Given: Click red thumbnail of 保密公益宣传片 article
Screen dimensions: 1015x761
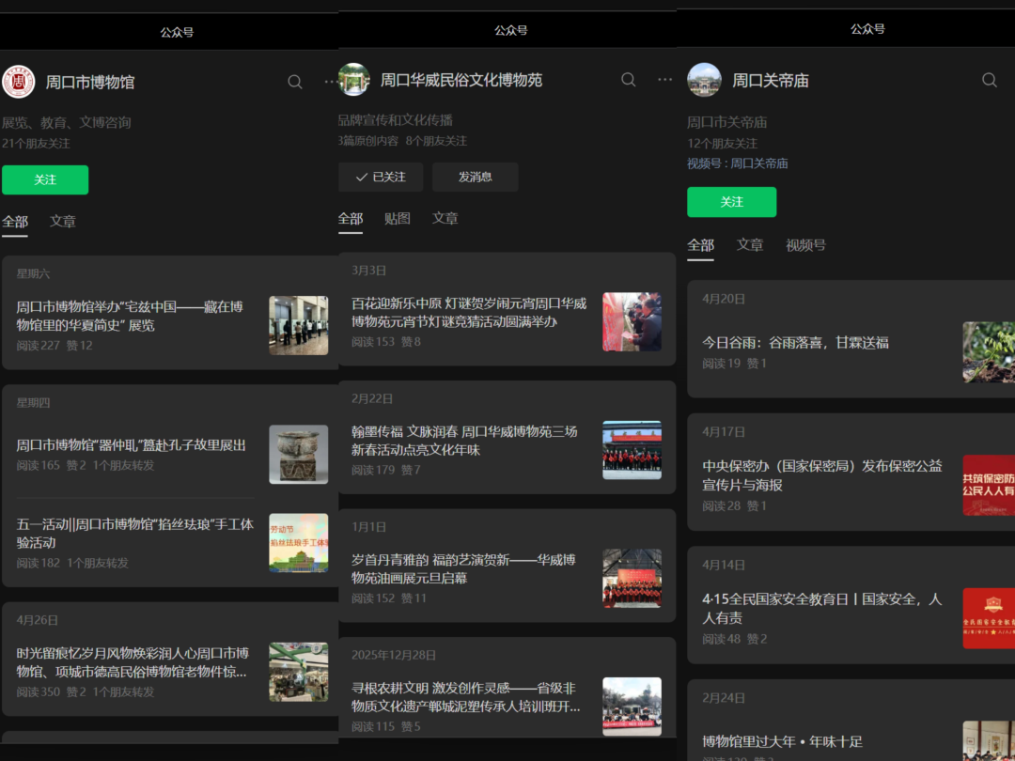Looking at the screenshot, I should (989, 486).
